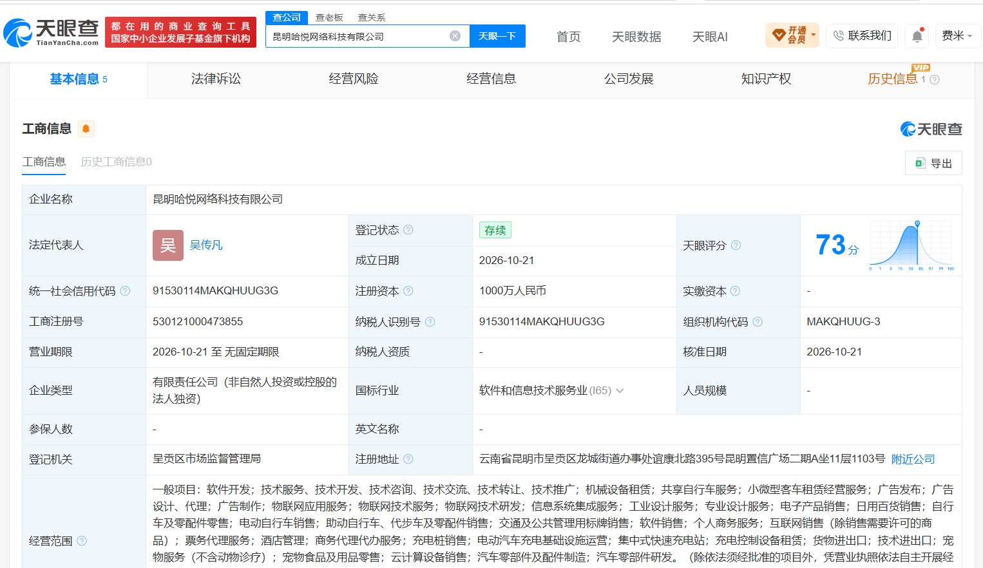
Task: Open the 知识产权 tab
Action: (x=766, y=79)
